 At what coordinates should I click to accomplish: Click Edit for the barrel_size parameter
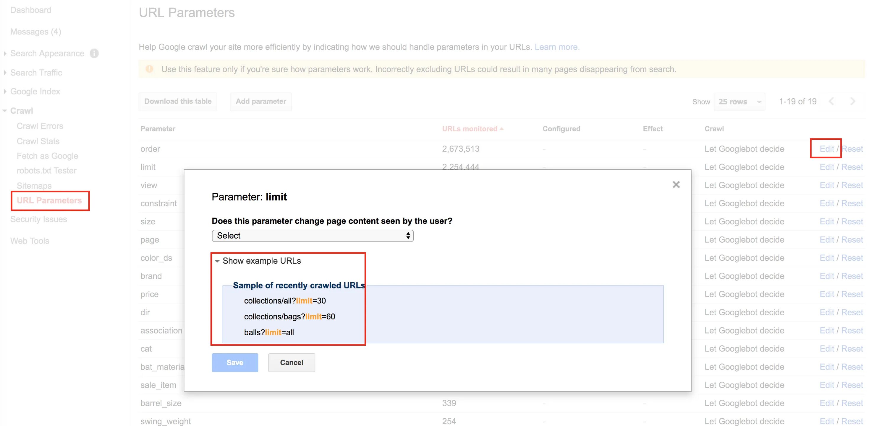827,403
